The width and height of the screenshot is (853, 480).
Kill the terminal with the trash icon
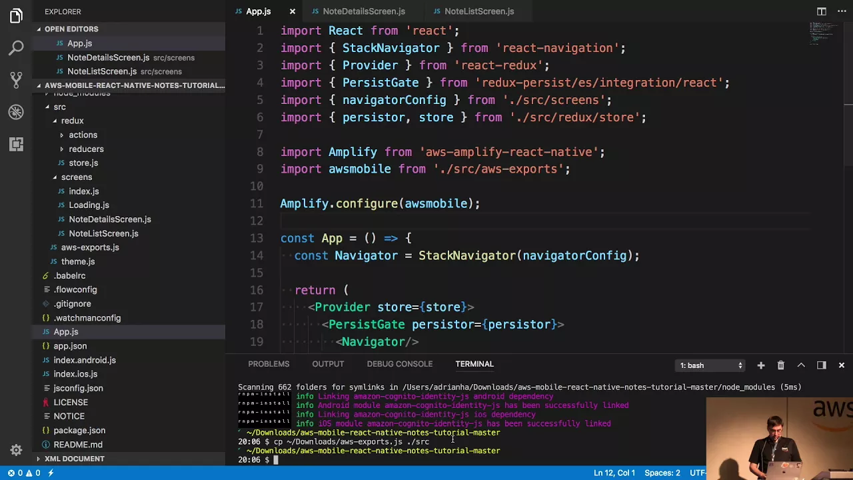pyautogui.click(x=780, y=365)
